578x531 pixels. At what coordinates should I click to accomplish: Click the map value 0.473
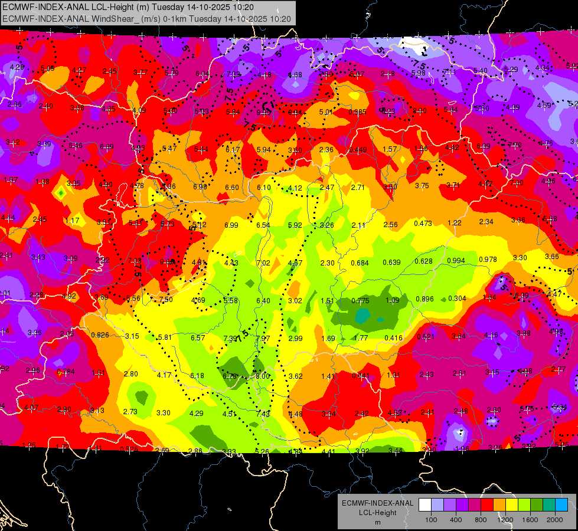423,223
